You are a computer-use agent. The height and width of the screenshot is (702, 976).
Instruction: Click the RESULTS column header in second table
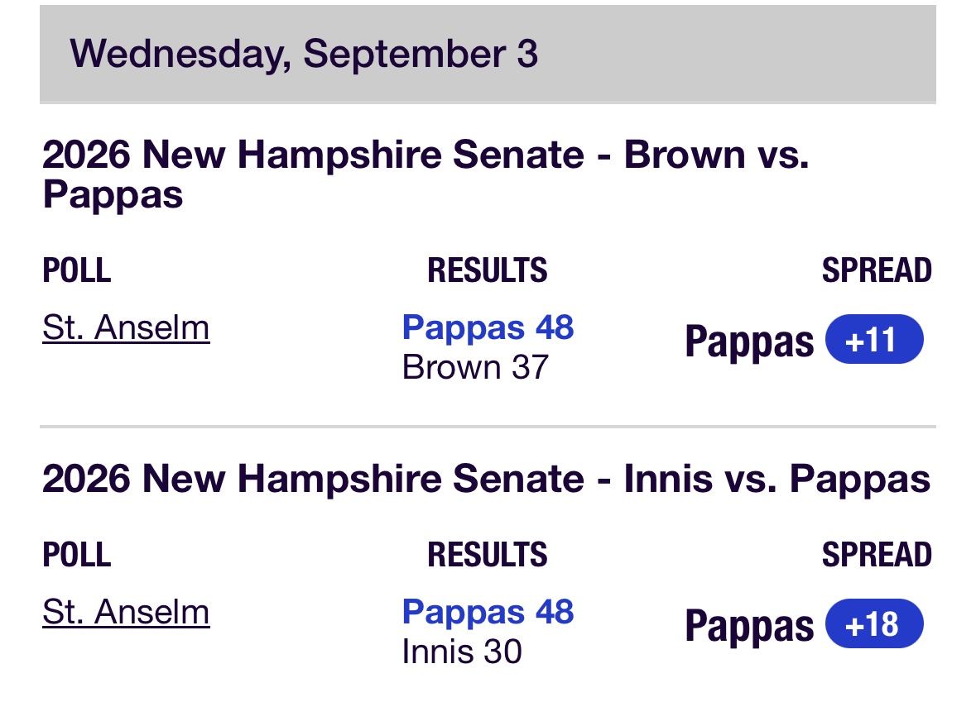tap(488, 555)
